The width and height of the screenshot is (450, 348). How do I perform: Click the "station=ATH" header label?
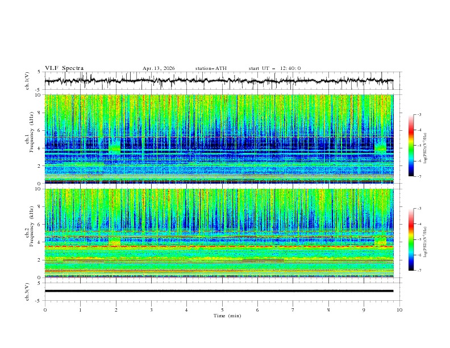(x=211, y=68)
